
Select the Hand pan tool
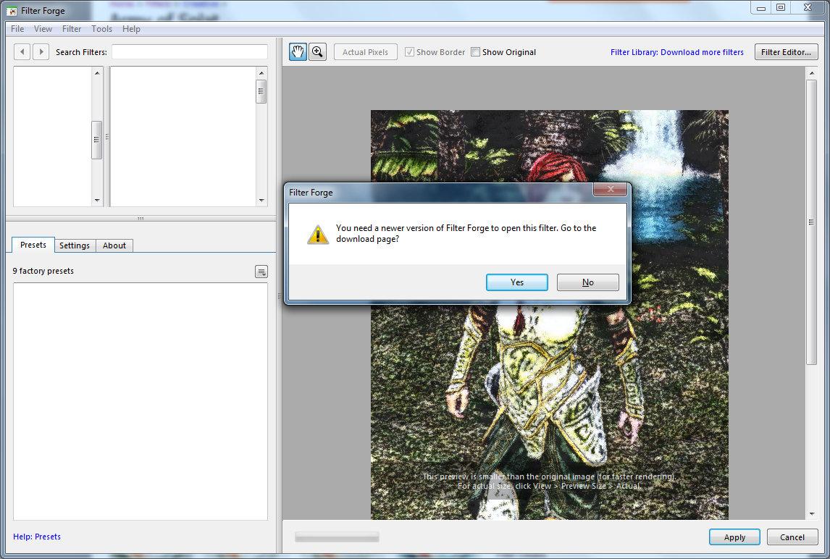[298, 52]
